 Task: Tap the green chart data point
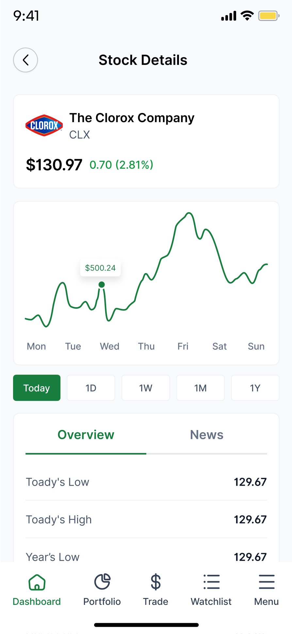click(x=102, y=285)
